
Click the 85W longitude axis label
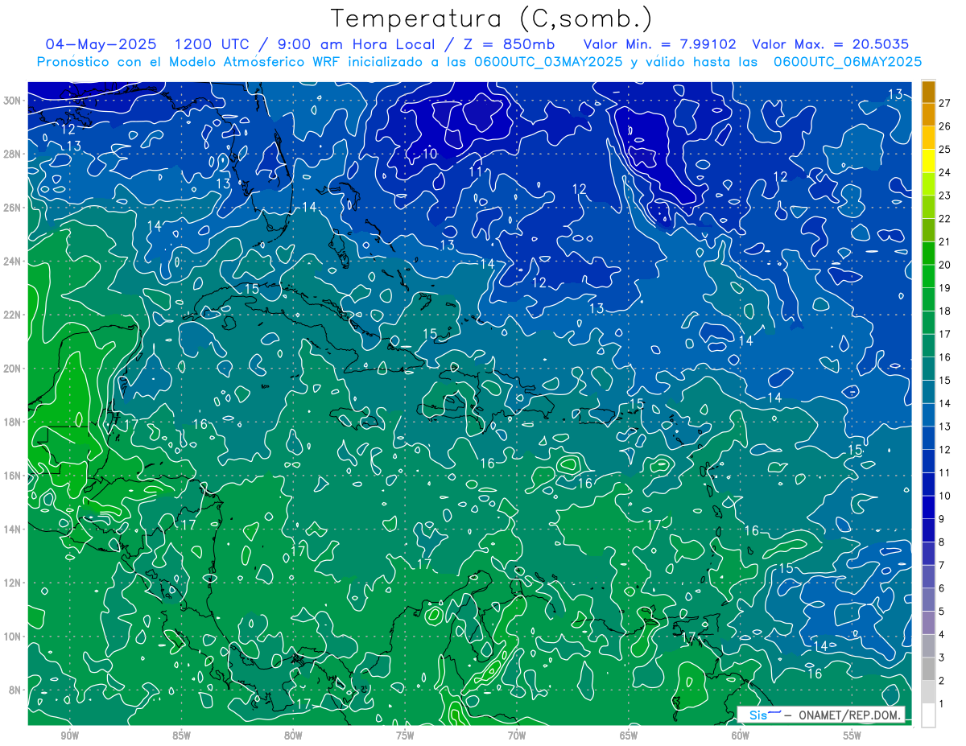point(181,736)
